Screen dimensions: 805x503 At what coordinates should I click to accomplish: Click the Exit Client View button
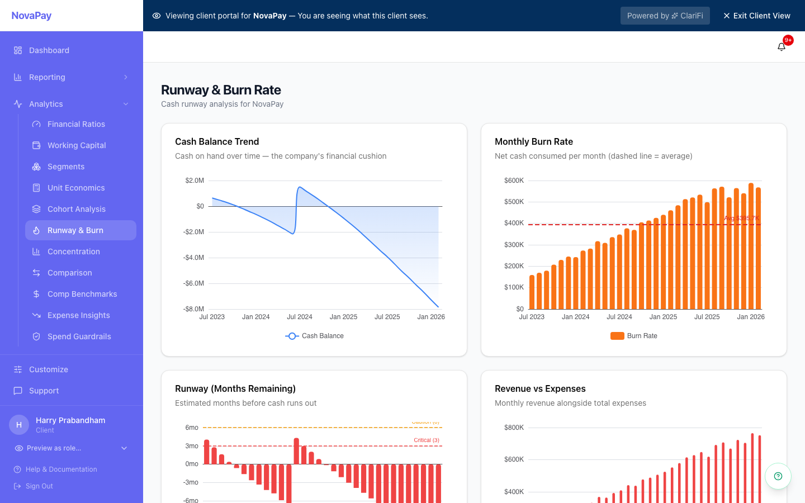click(757, 16)
